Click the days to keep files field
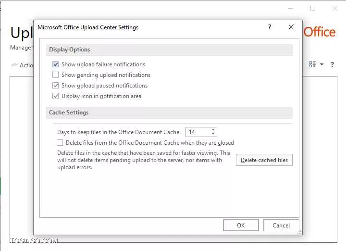The height and width of the screenshot is (251, 346). [x=201, y=132]
